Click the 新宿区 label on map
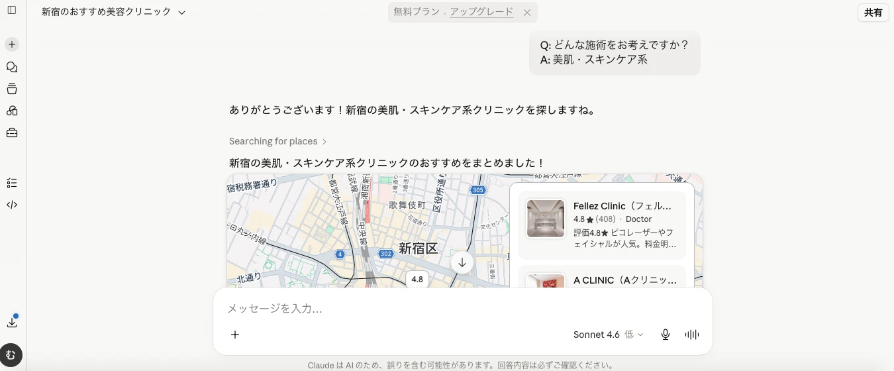The height and width of the screenshot is (371, 894). tap(418, 248)
